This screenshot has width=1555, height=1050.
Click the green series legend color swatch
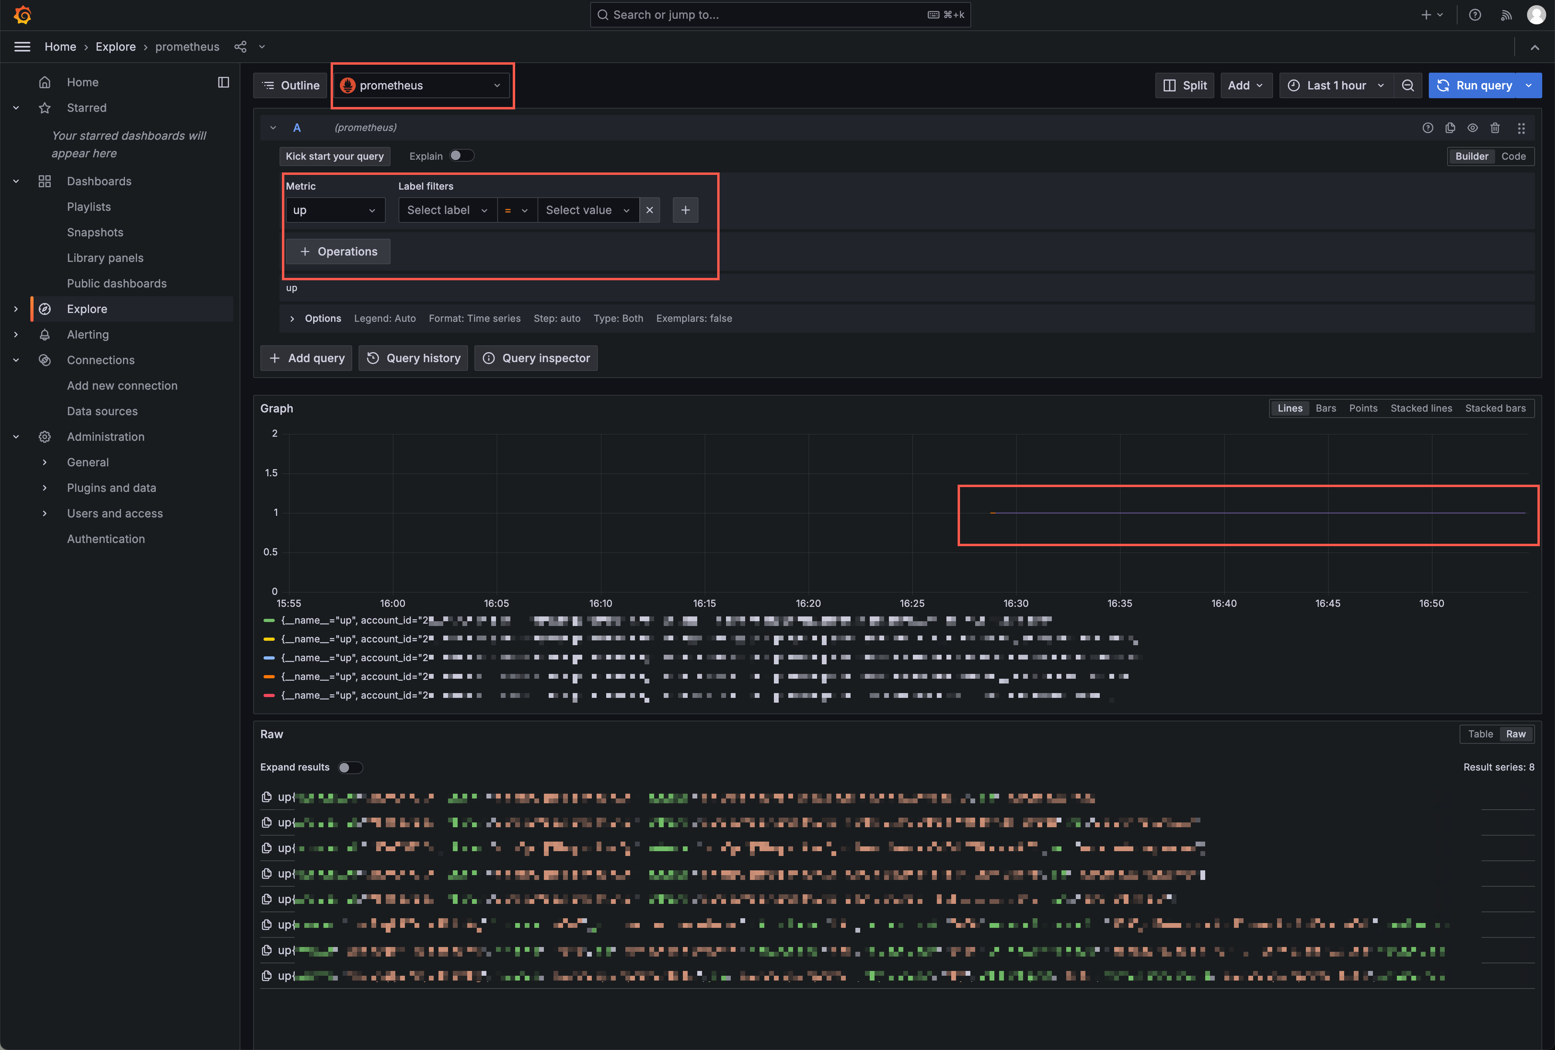coord(269,621)
